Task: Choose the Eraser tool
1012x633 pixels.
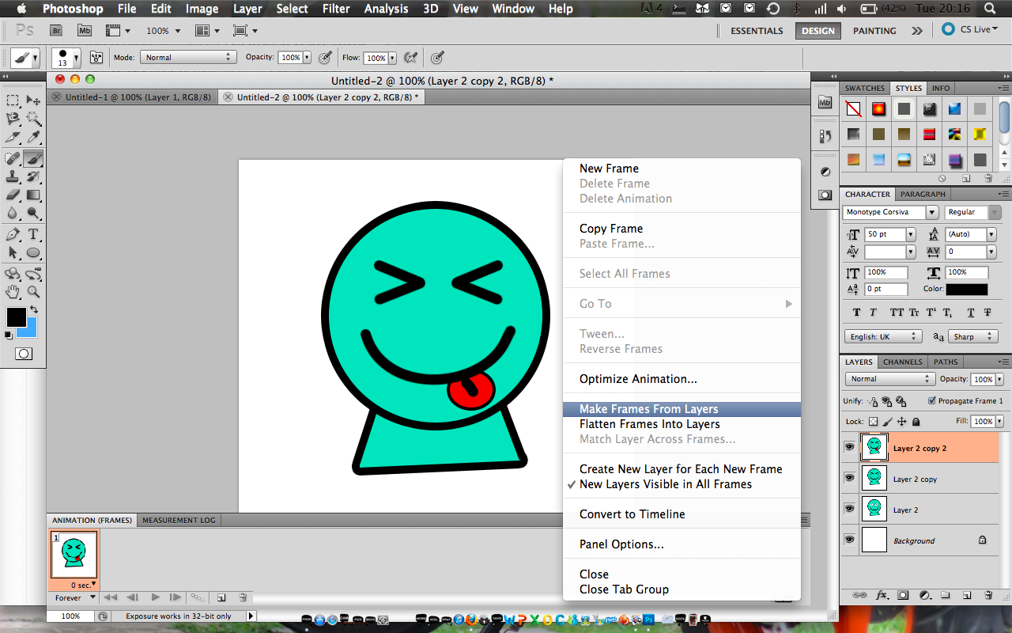Action: [x=13, y=195]
